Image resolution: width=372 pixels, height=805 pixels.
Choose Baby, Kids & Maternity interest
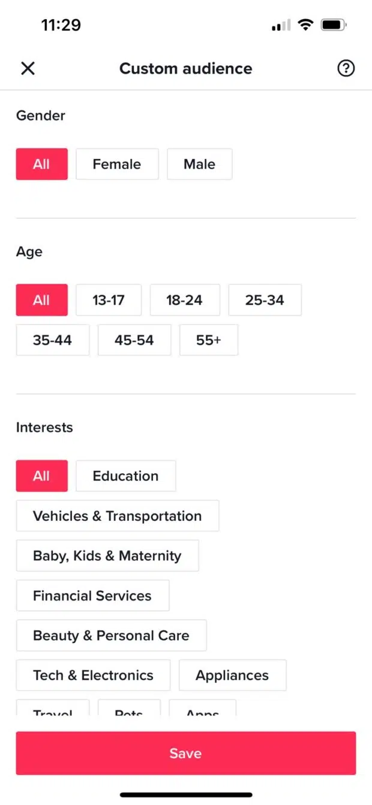tap(107, 555)
